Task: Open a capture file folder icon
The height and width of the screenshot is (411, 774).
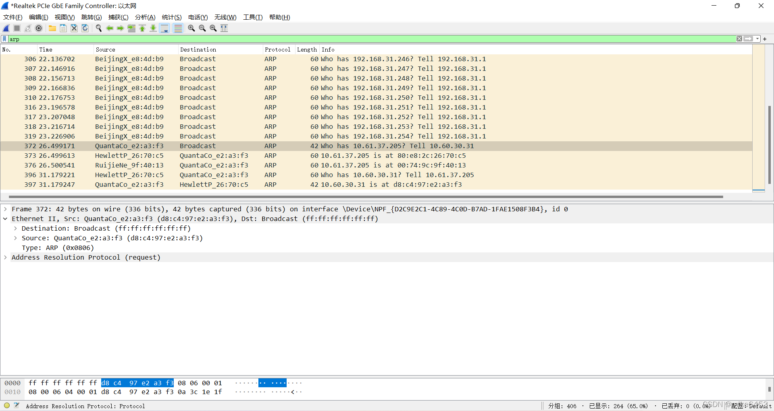Action: (52, 28)
